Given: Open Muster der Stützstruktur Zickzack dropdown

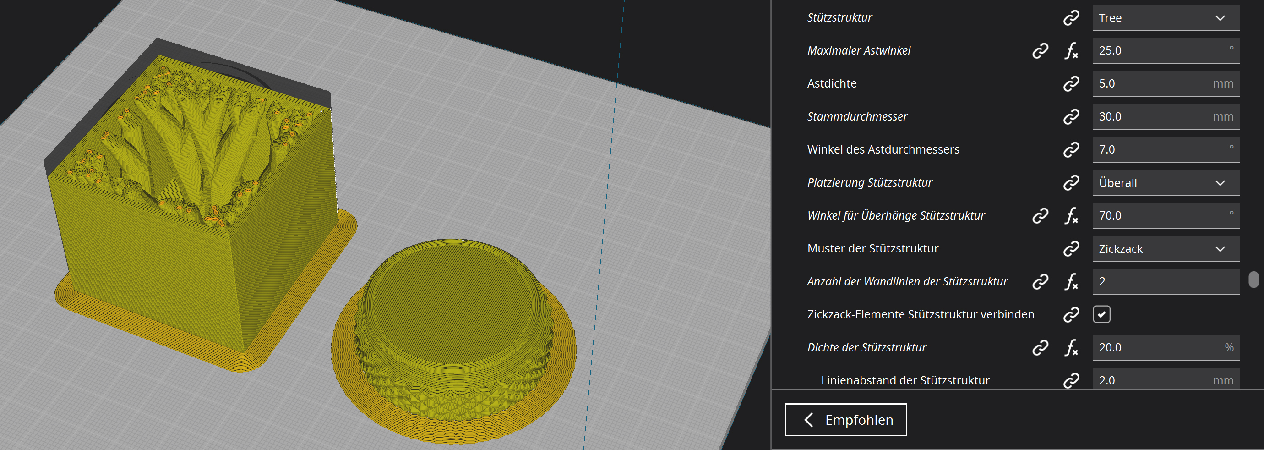Looking at the screenshot, I should tap(1166, 249).
